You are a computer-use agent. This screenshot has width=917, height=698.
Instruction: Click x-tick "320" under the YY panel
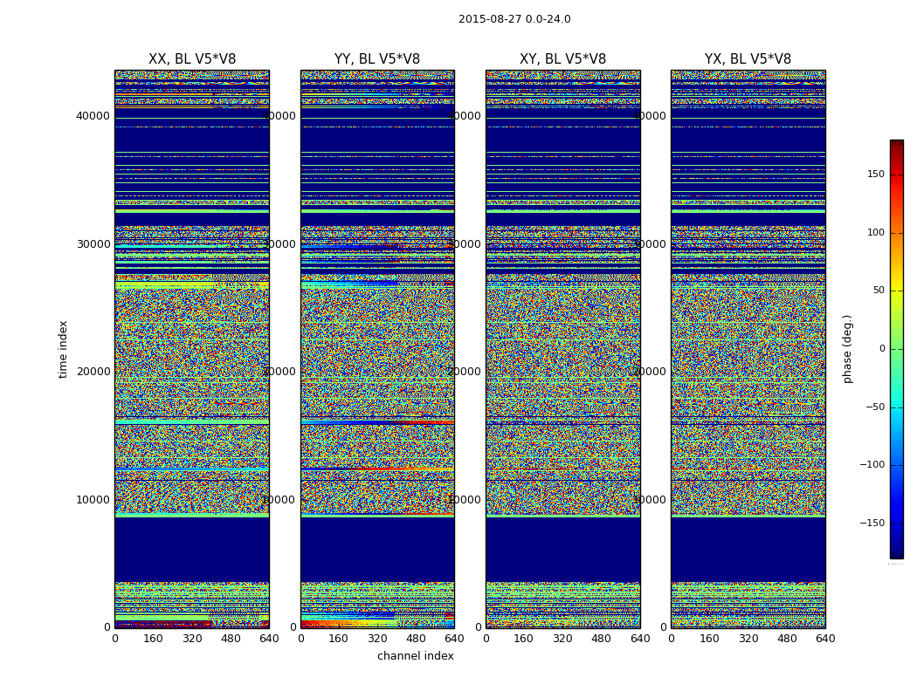tap(377, 639)
